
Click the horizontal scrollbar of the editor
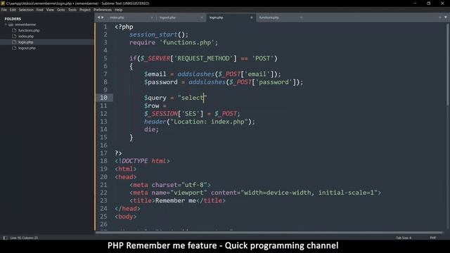tap(270, 233)
